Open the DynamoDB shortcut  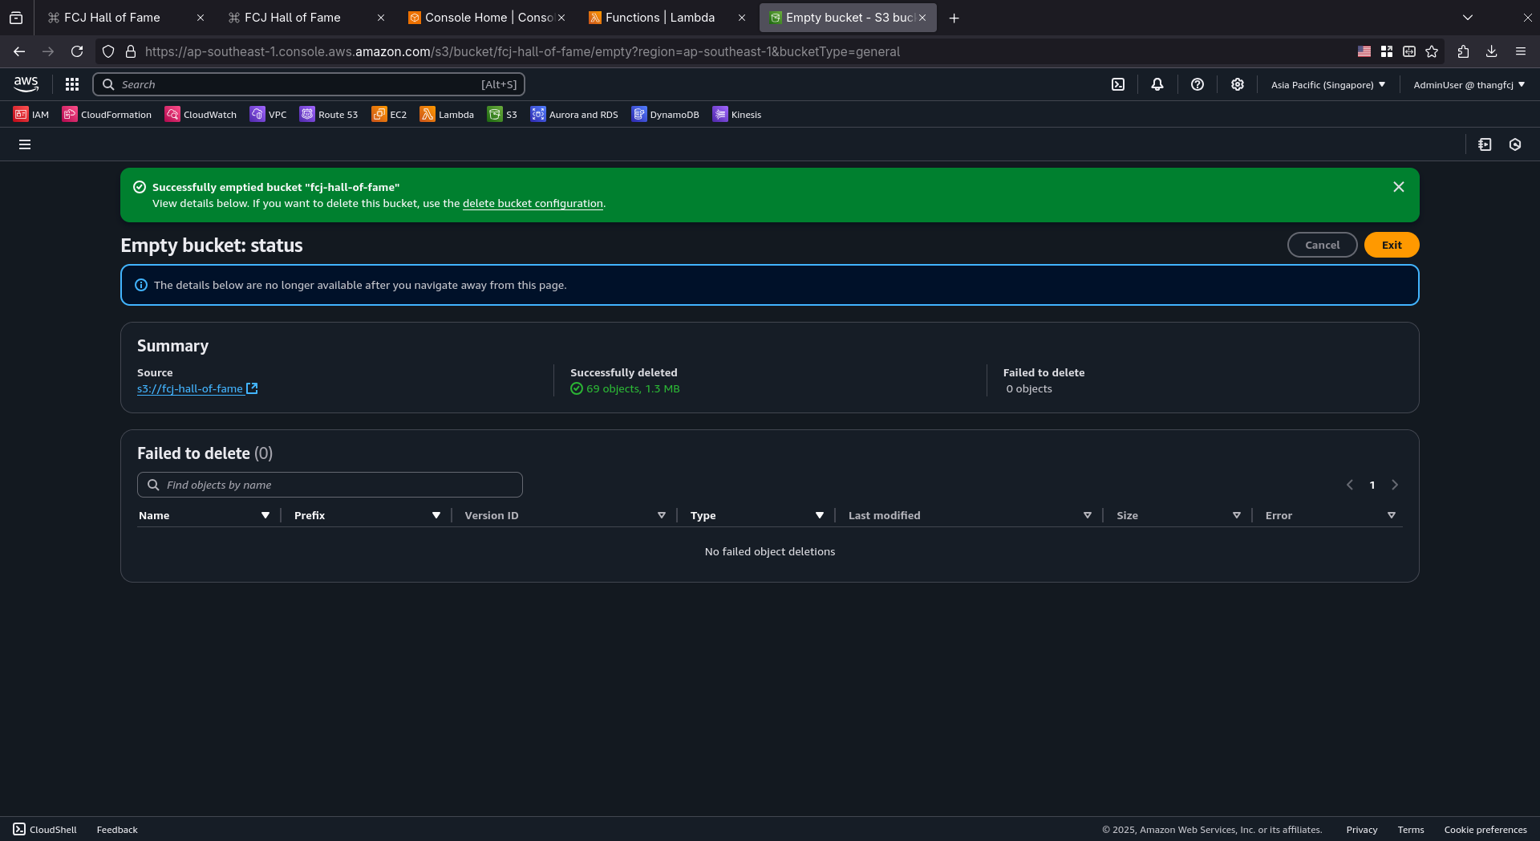point(665,114)
